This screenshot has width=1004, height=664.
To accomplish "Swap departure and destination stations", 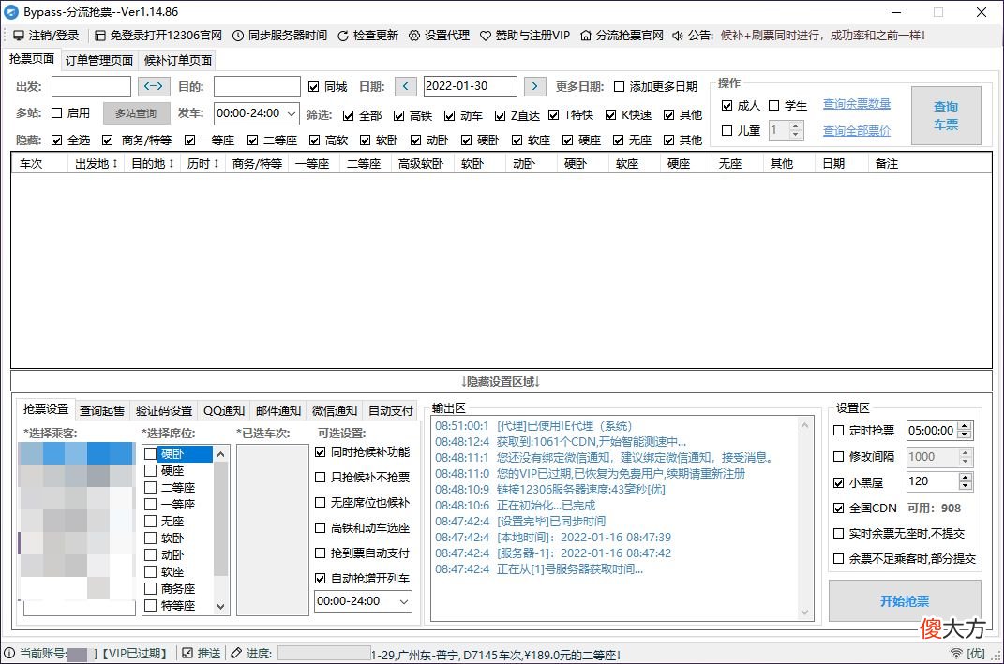I will coord(154,86).
